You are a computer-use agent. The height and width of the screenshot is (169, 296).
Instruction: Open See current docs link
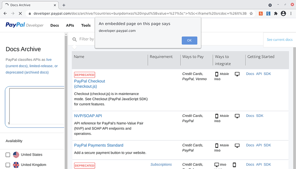pos(280,40)
